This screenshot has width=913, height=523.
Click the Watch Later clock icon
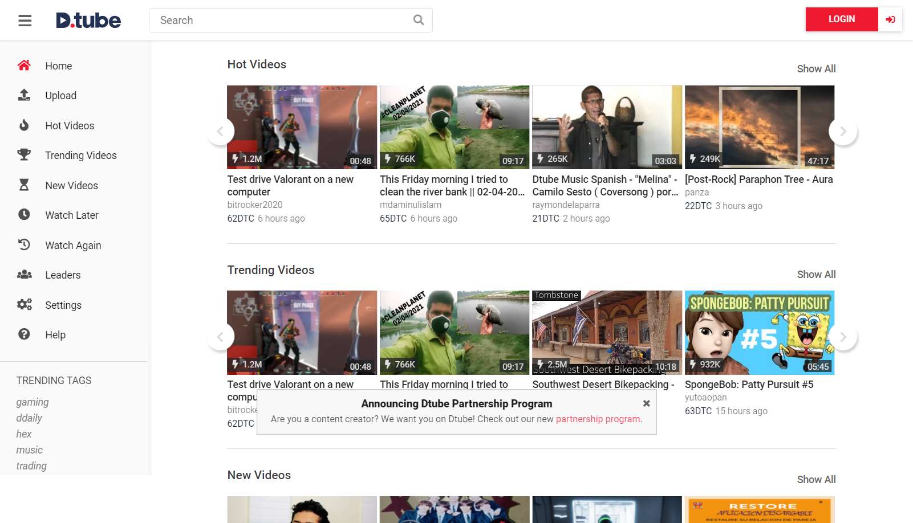(x=24, y=215)
